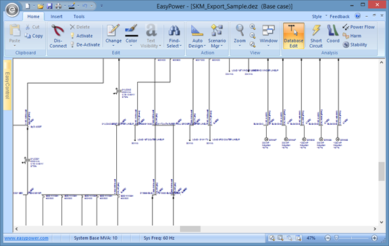Click the color brush icon in quick access toolbar
This screenshot has width=389, height=246.
pyautogui.click(x=72, y=6)
